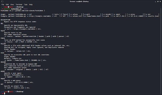Open the Tabs menu
Screen dimensions: 162x95
tap(26, 5)
